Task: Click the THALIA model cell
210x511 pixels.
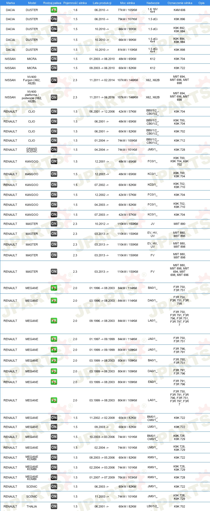Action: tap(32, 506)
